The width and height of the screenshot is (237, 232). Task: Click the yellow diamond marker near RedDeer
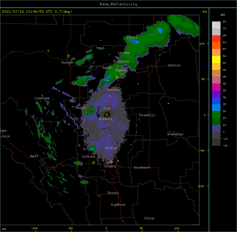117,77
